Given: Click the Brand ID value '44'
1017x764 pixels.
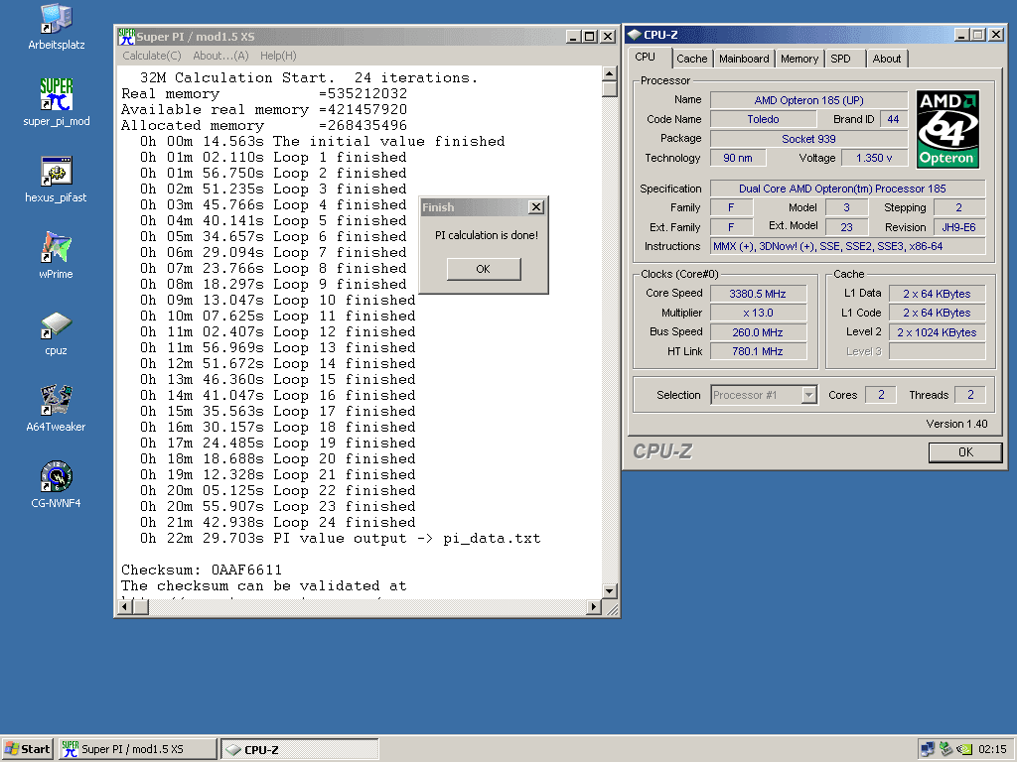Looking at the screenshot, I should [x=893, y=119].
